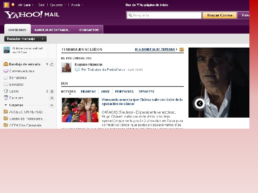Click Haz de Y! tu página de inicio
The width and height of the screenshot is (258, 193).
(x=147, y=5)
